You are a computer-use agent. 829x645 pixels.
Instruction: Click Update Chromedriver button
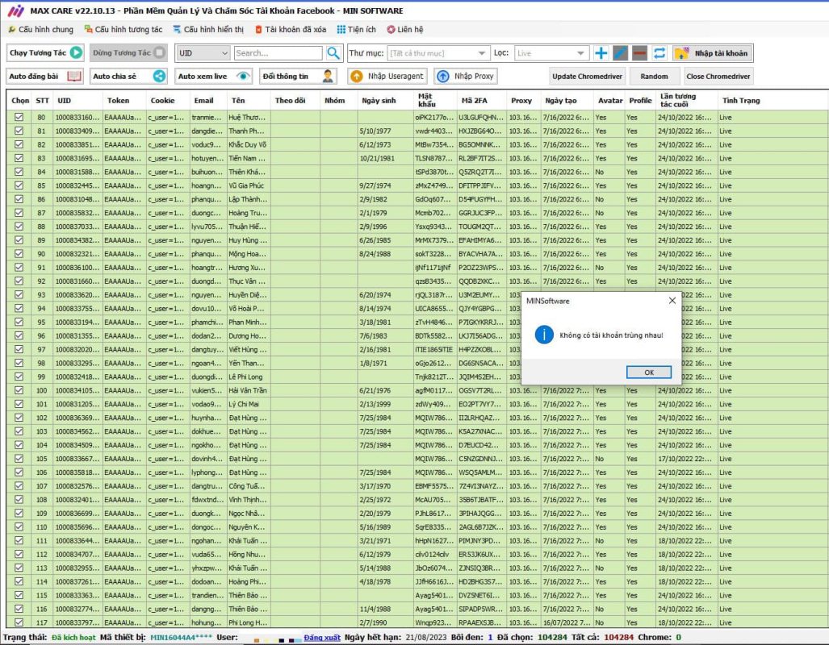click(x=587, y=77)
